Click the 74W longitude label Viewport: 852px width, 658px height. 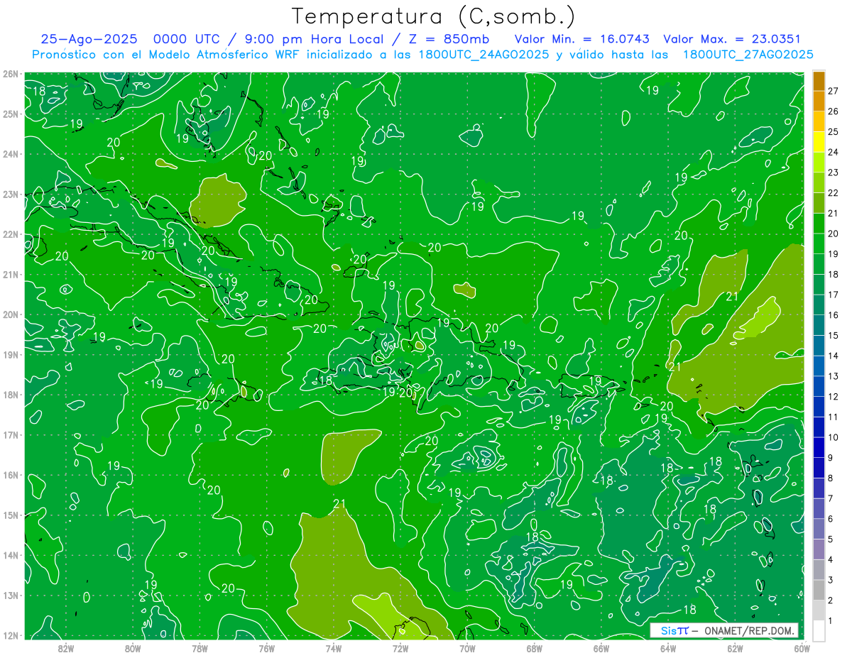tap(334, 648)
